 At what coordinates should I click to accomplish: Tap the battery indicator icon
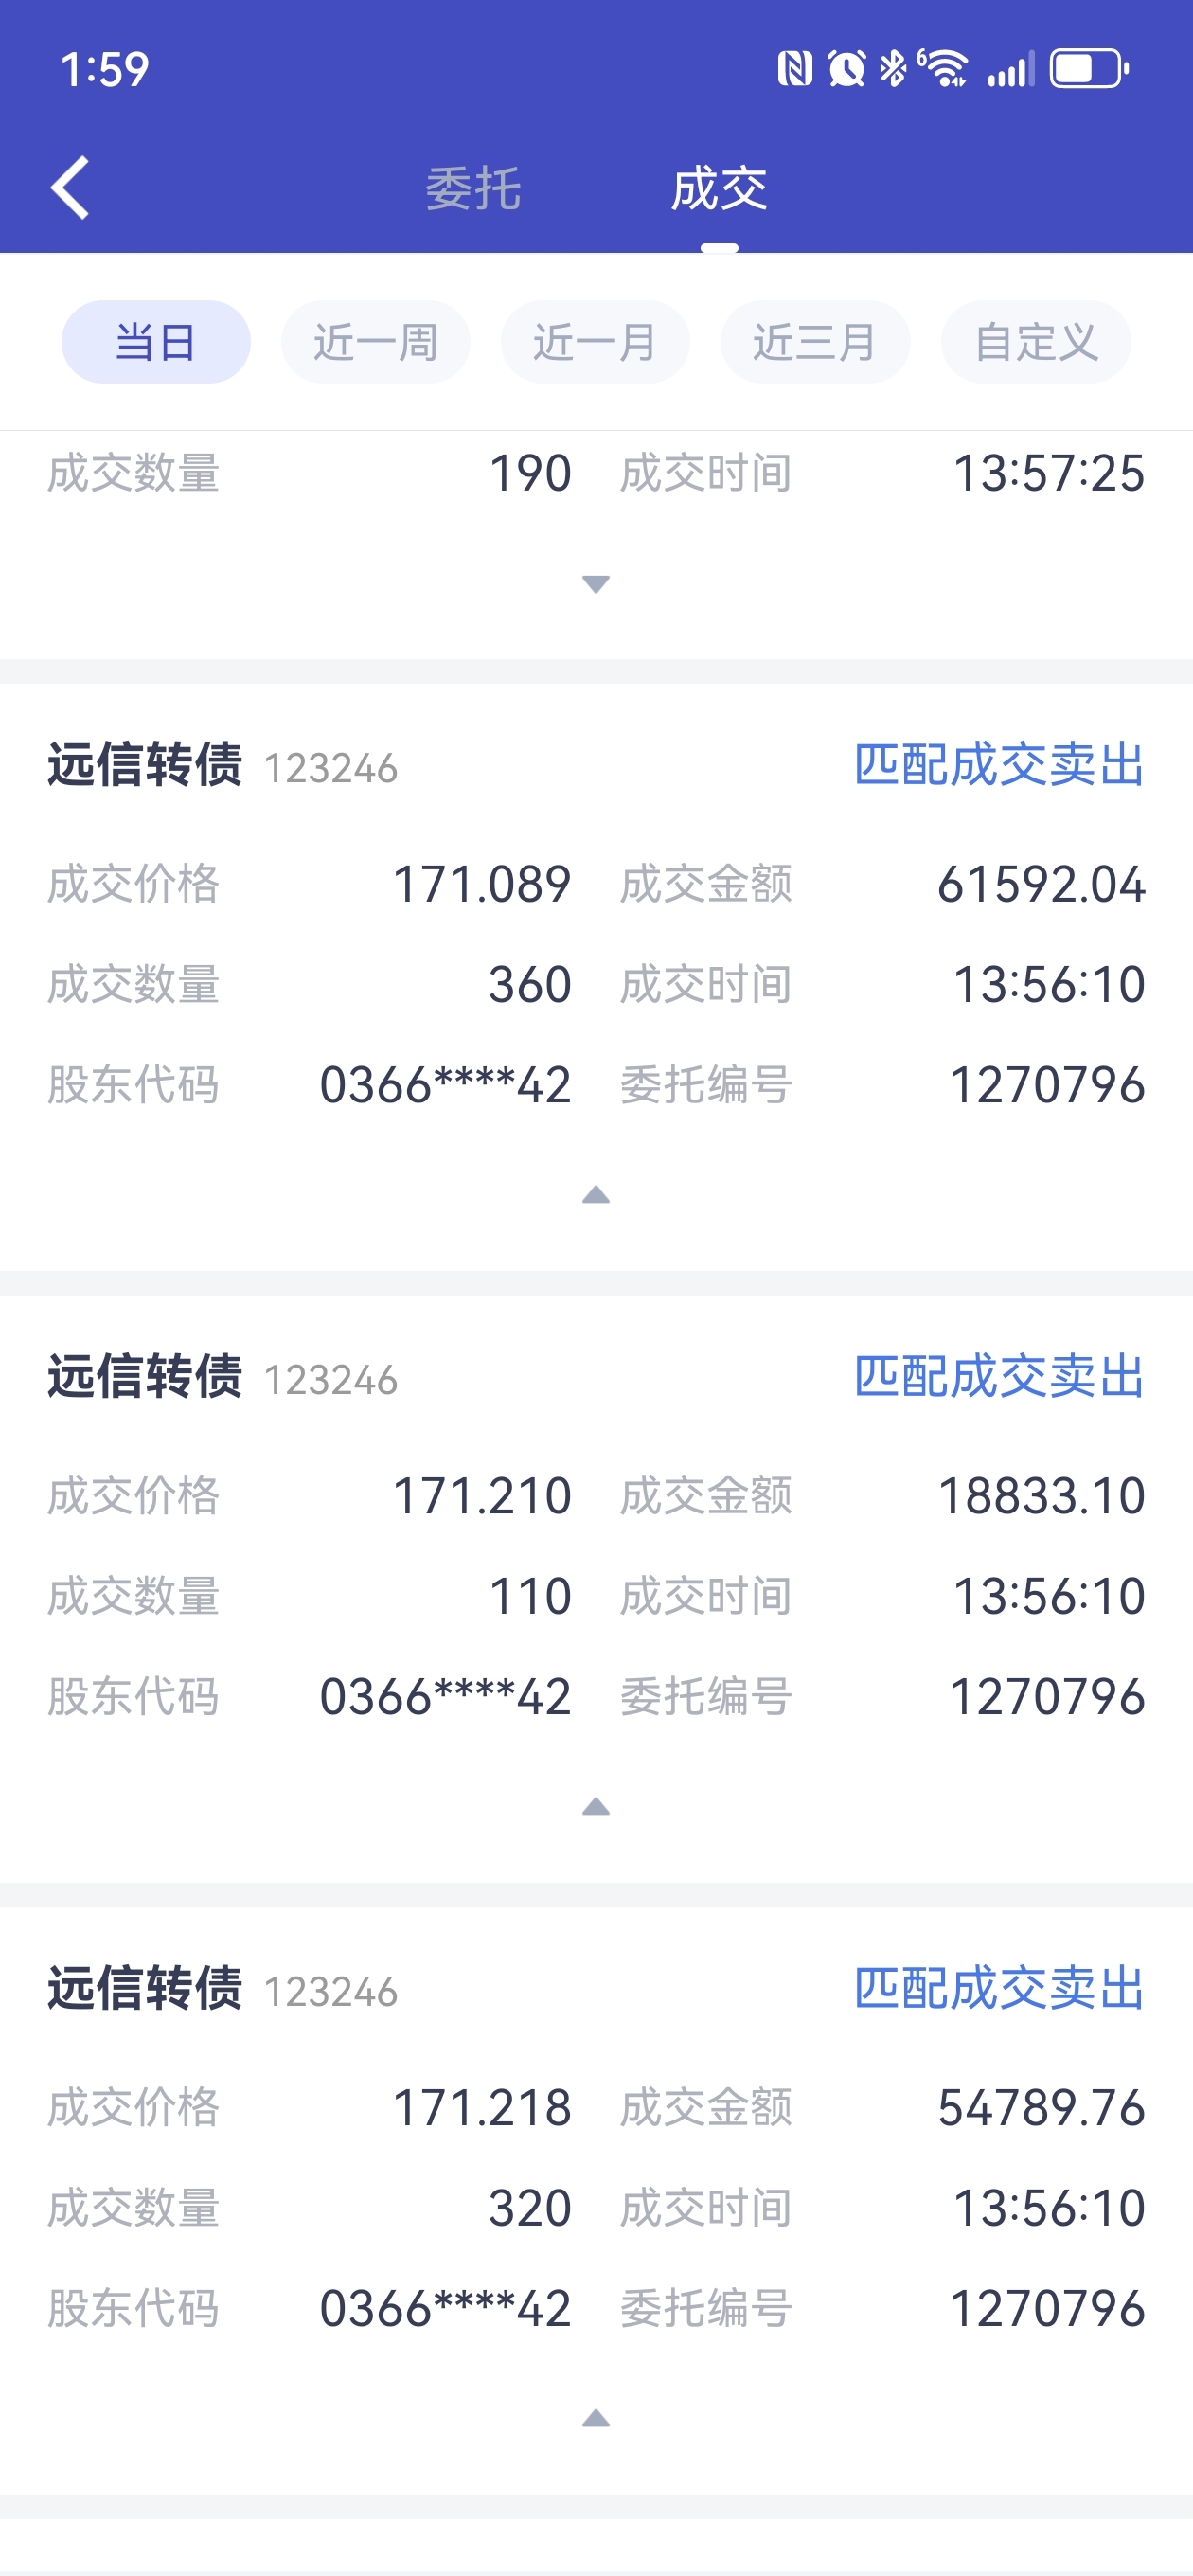click(x=1089, y=69)
